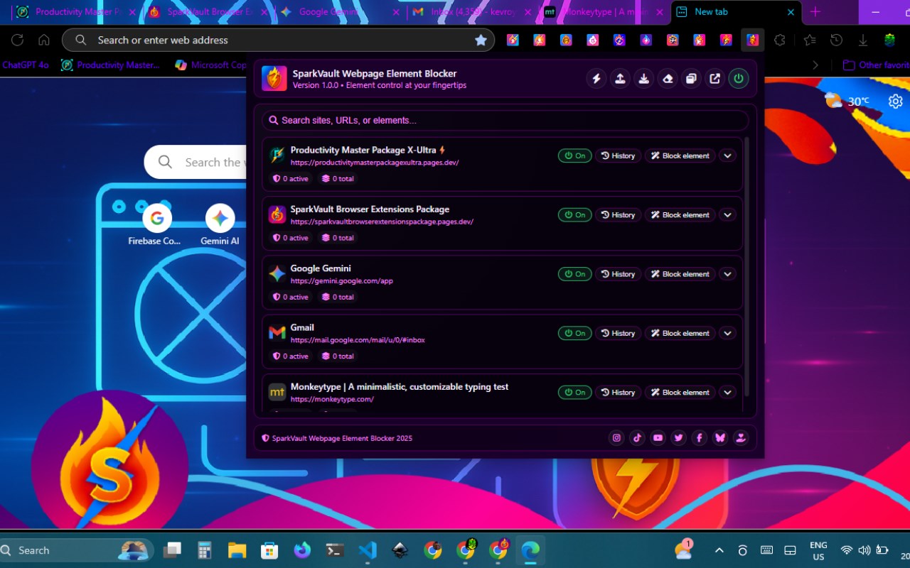Viewport: 910px width, 568px height.
Task: Toggle On switch for Gmail
Action: [574, 333]
